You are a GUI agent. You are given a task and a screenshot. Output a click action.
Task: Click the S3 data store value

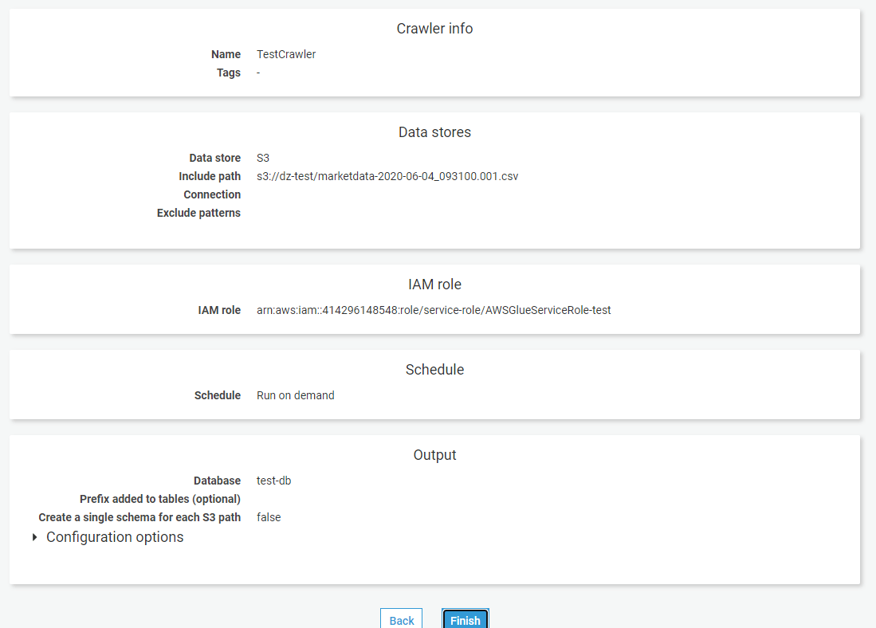coord(263,158)
